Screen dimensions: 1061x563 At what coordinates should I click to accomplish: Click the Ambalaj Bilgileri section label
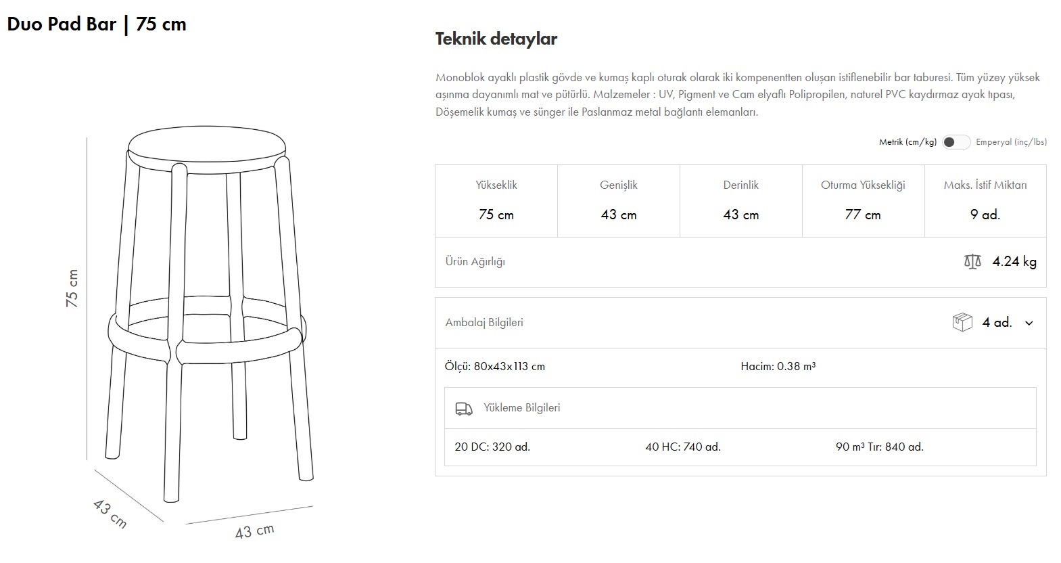[484, 323]
